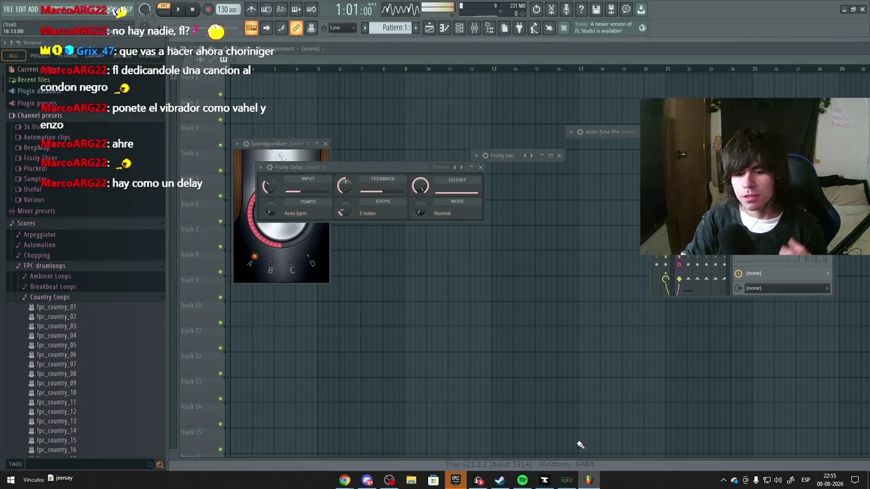Open the Line snap dropdown
Screen dimensions: 870x489
click(x=344, y=28)
